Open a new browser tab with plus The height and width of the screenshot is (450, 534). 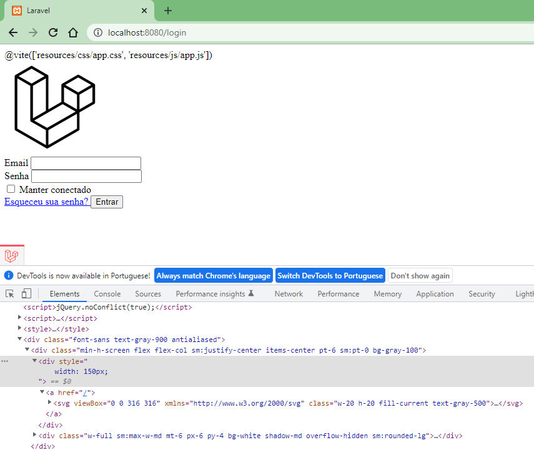click(168, 11)
